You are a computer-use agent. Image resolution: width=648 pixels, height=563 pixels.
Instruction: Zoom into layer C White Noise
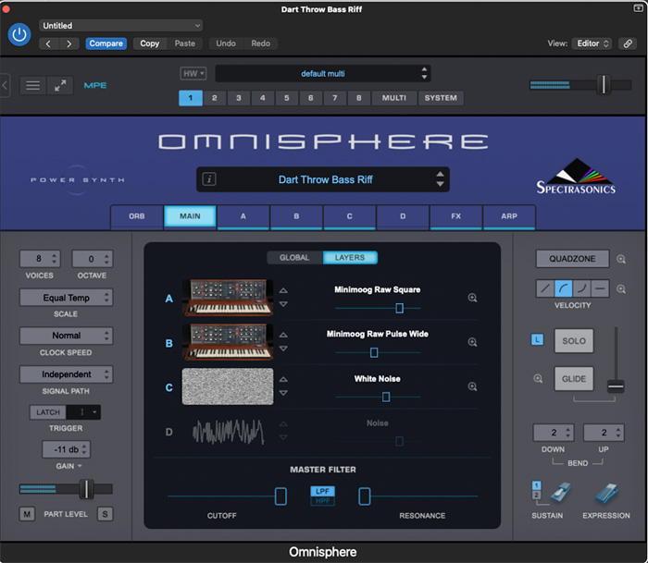[472, 386]
